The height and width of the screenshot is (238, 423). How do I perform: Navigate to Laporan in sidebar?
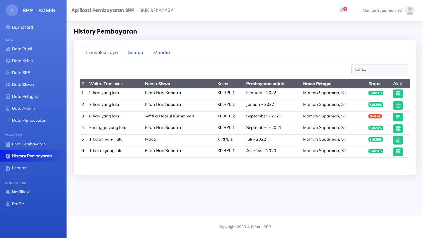click(20, 168)
